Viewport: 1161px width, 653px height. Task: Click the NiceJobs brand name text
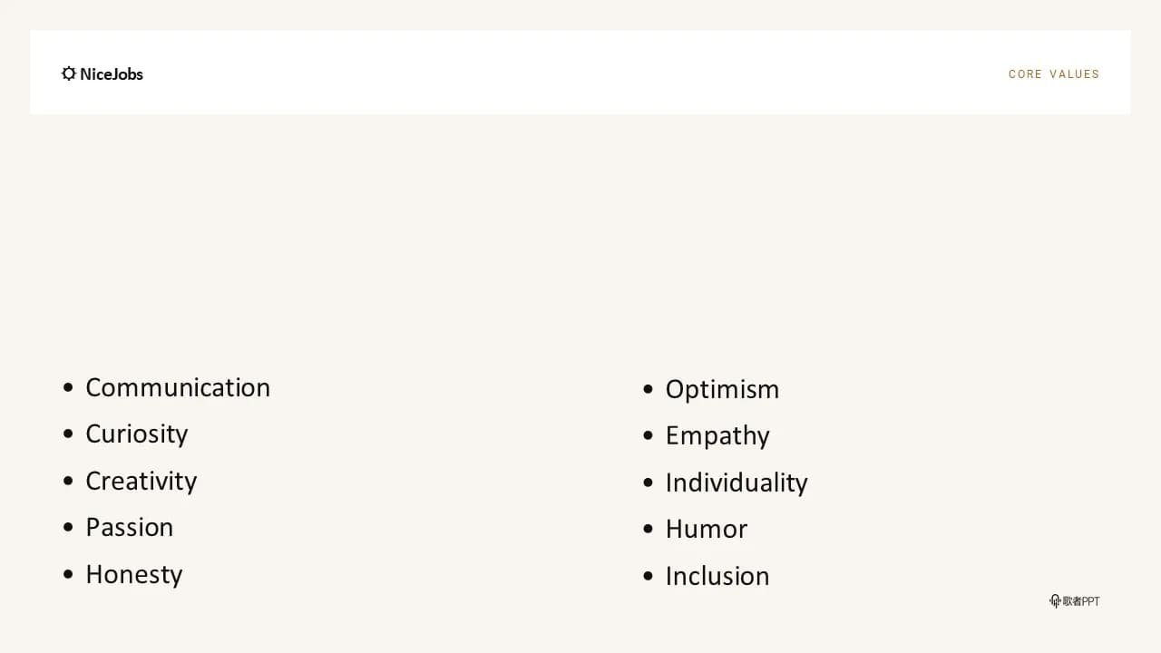[x=112, y=74]
